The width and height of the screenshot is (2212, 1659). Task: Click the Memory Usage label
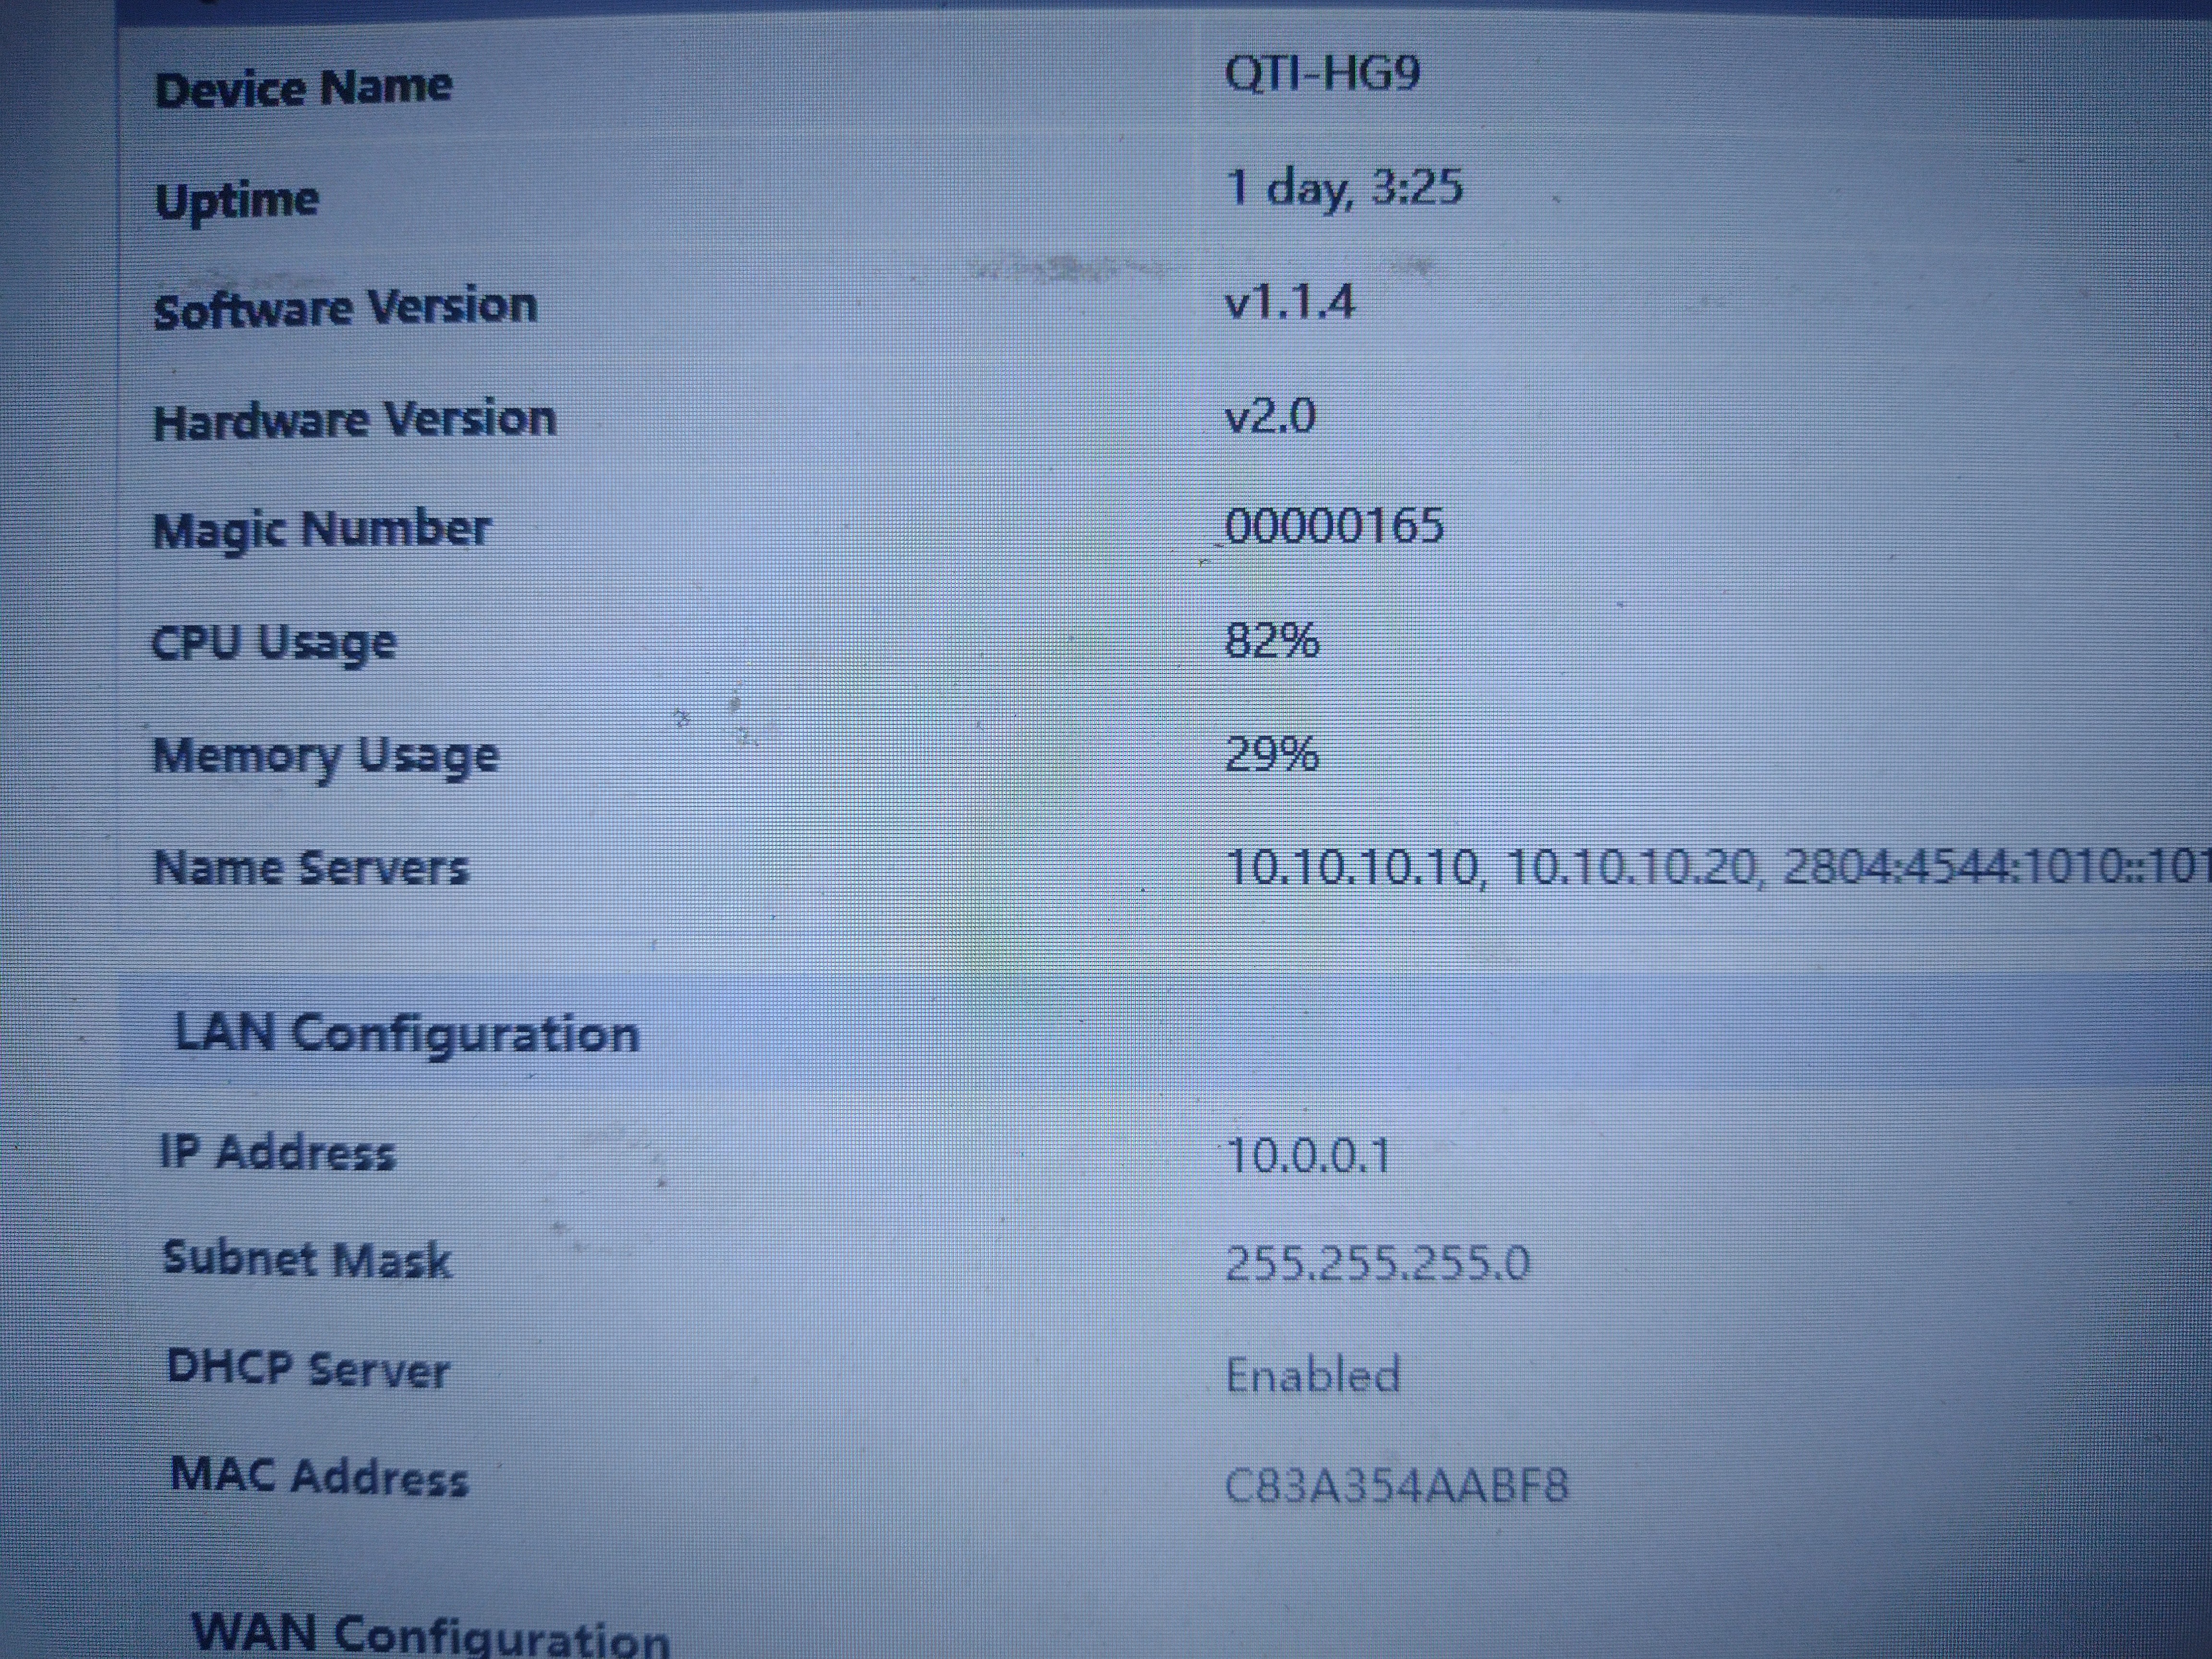coord(325,755)
